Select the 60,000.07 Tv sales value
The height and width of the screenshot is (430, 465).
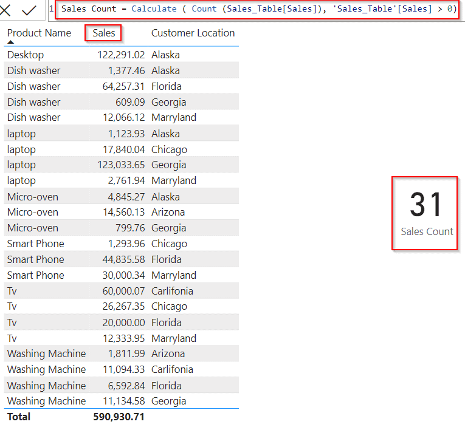pos(123,291)
